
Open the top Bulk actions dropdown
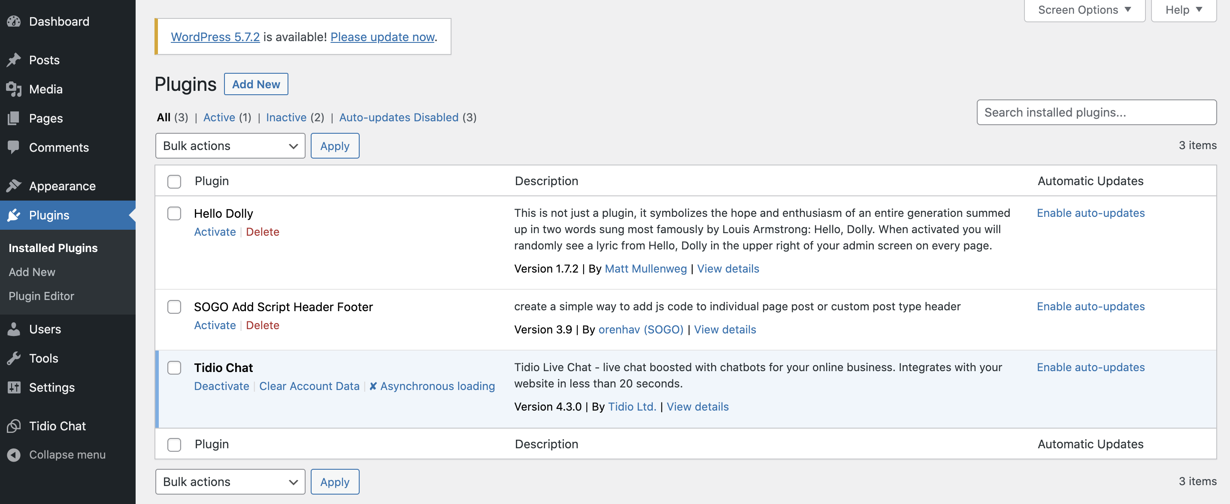pos(230,146)
